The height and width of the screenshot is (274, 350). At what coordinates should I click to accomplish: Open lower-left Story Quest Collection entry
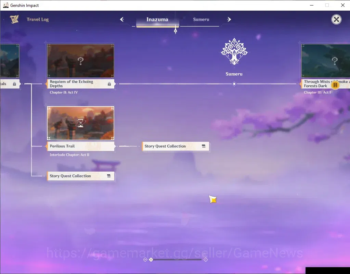coord(81,176)
